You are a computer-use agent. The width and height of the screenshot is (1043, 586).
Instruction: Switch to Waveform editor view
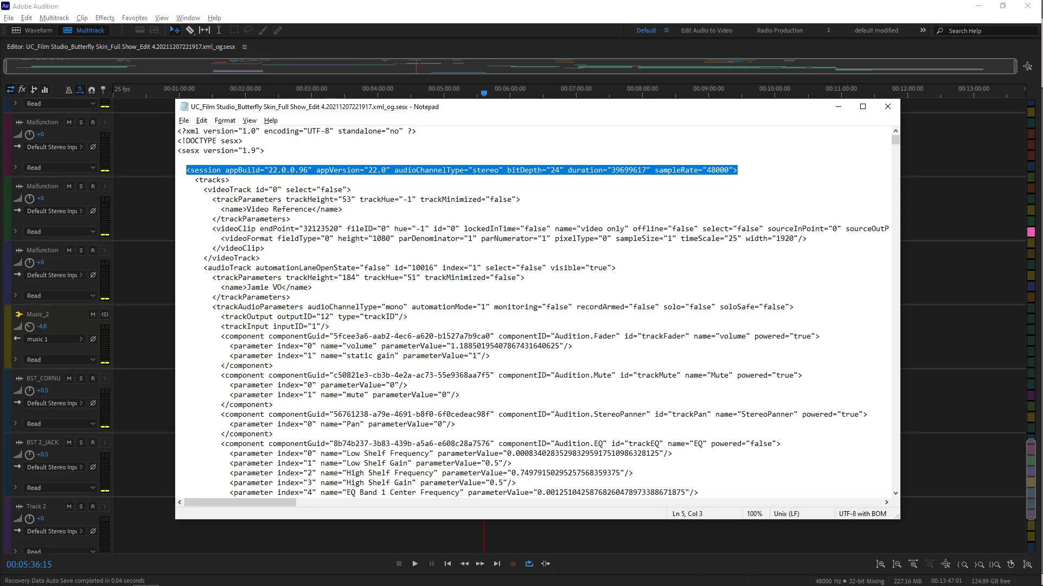[33, 30]
